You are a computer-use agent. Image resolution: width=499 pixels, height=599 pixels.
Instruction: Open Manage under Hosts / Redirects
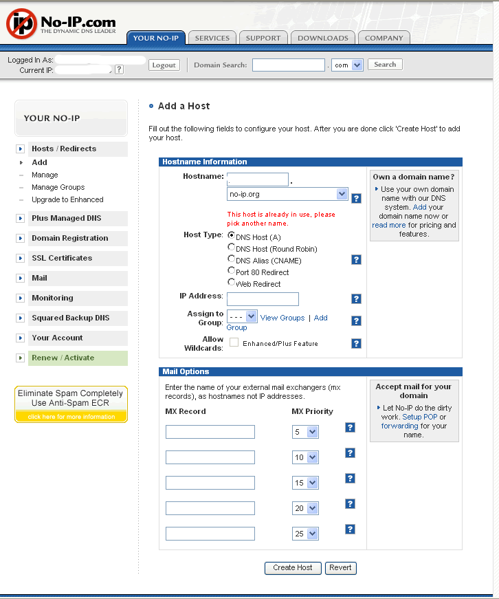click(x=45, y=175)
